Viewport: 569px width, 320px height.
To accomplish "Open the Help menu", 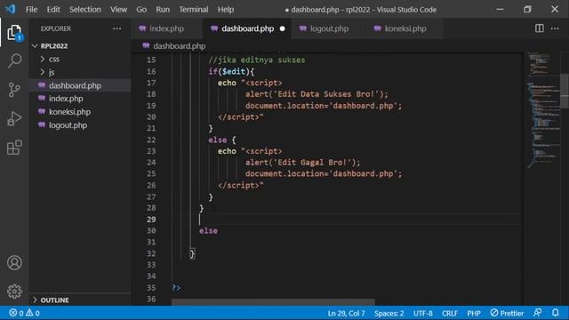I will pos(226,10).
